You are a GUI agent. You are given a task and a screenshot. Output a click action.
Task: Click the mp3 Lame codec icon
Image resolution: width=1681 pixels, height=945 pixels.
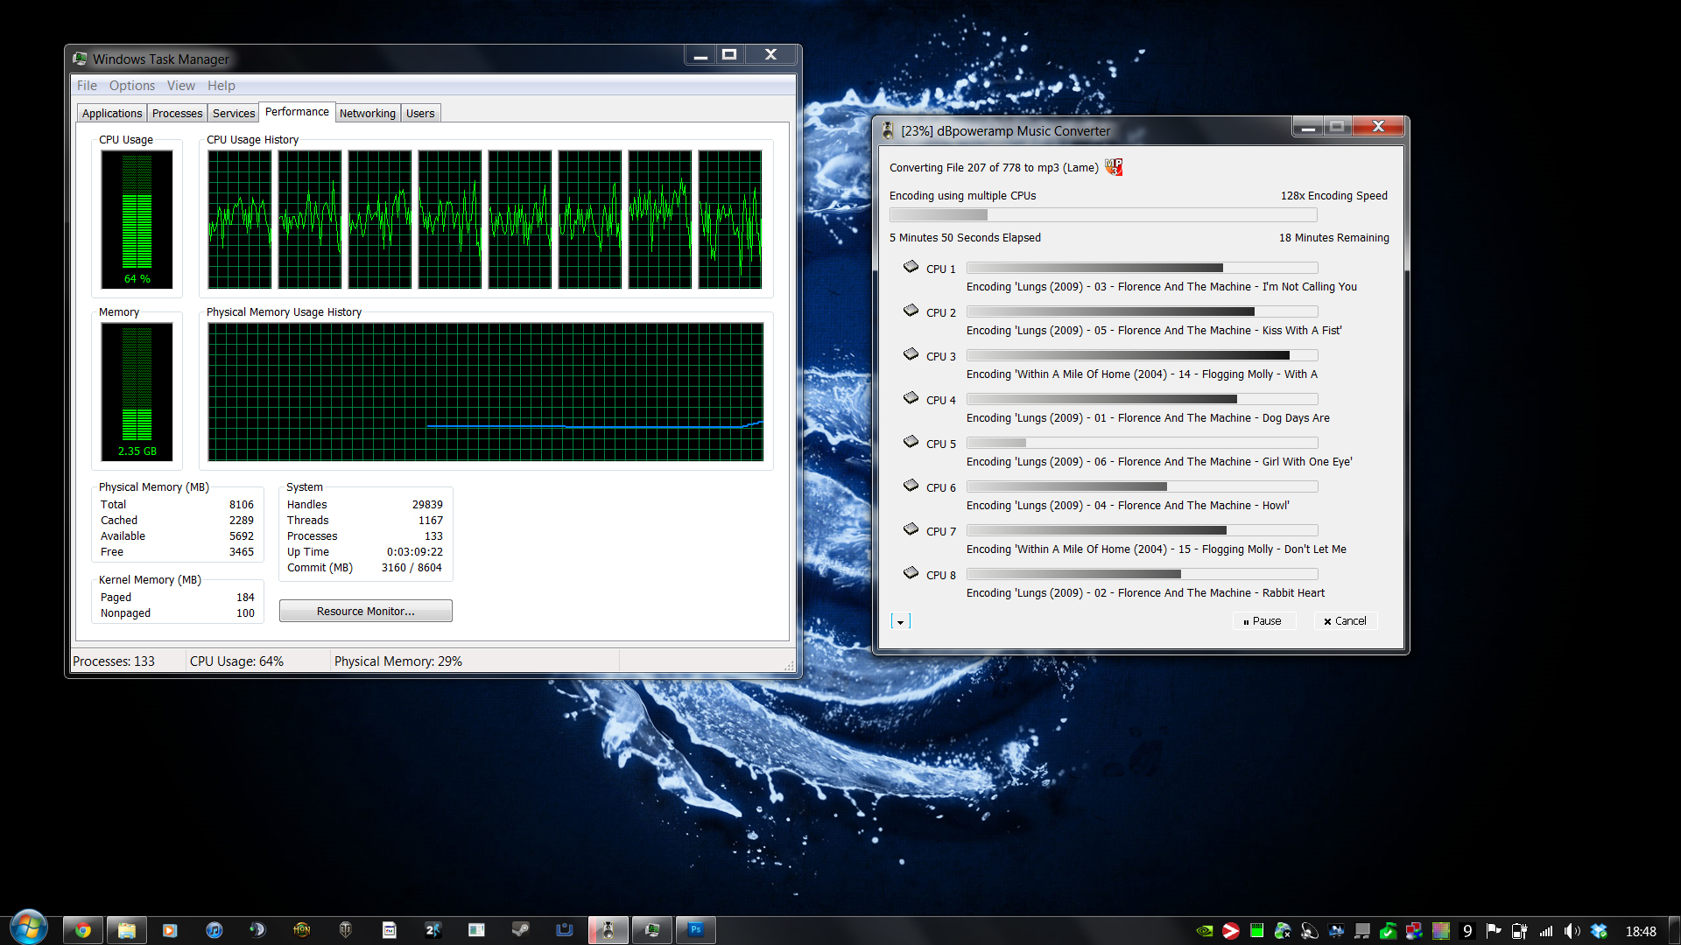(1114, 166)
